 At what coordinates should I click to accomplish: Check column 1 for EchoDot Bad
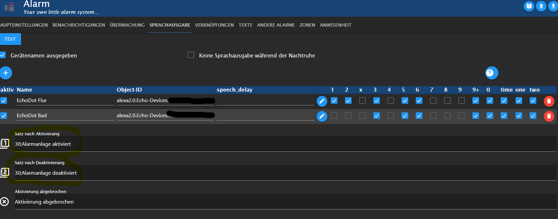[x=334, y=116]
